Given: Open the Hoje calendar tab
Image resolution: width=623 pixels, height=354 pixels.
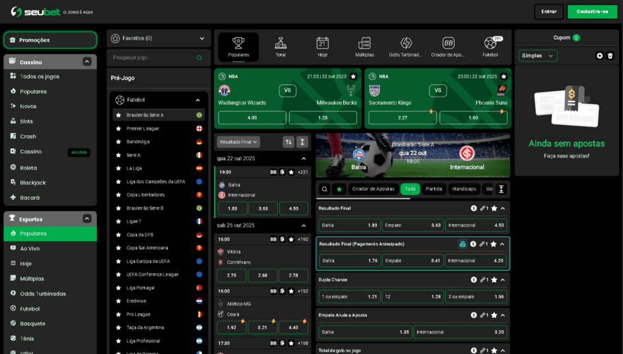Looking at the screenshot, I should tap(322, 47).
